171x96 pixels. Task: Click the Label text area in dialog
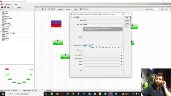[102, 37]
